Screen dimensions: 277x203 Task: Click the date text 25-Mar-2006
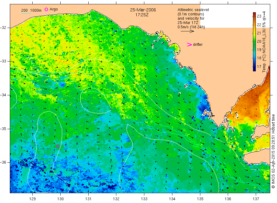[x=143, y=10]
